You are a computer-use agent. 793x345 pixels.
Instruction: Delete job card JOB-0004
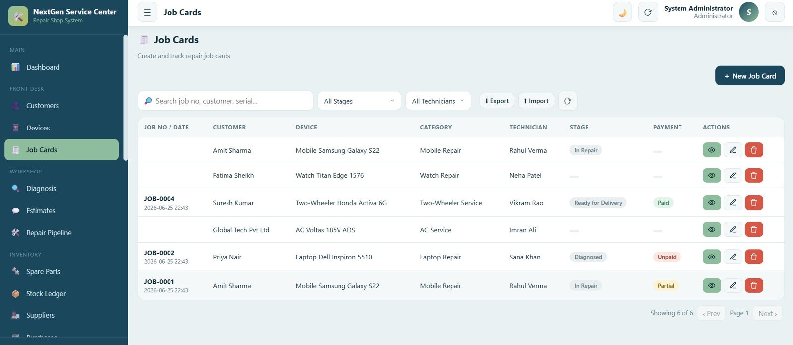point(754,202)
